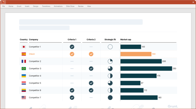Select the orange Criteria 2 checkmark for Client
Image resolution: width=196 pixels, height=109 pixels.
(x=91, y=54)
